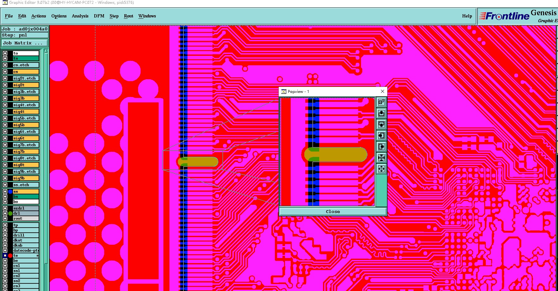This screenshot has width=558, height=291.
Task: Toggle the cs layer display checkbox
Action: coord(5,72)
